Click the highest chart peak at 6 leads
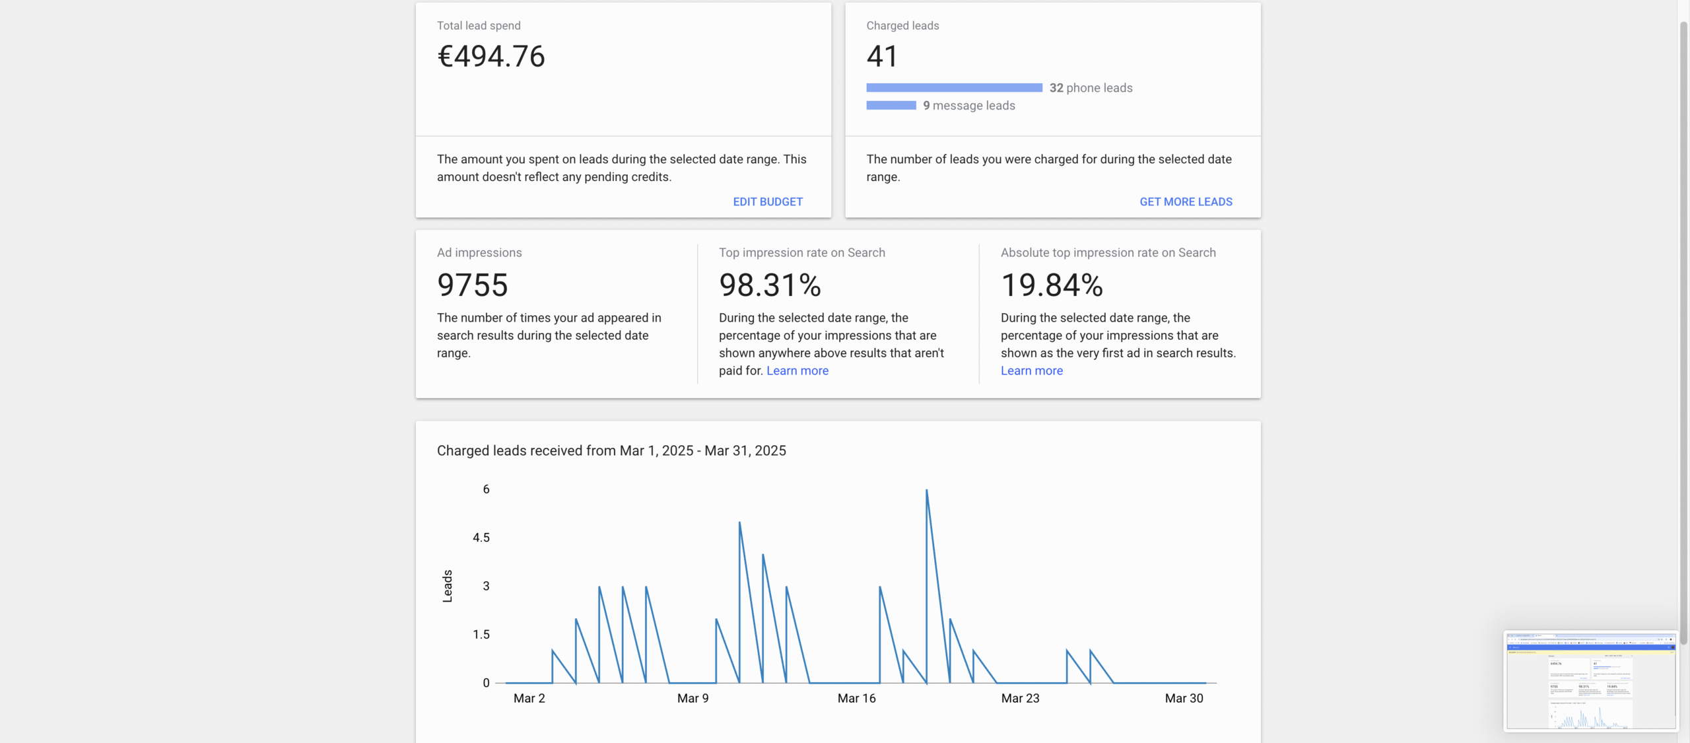The height and width of the screenshot is (743, 1690). pos(926,491)
